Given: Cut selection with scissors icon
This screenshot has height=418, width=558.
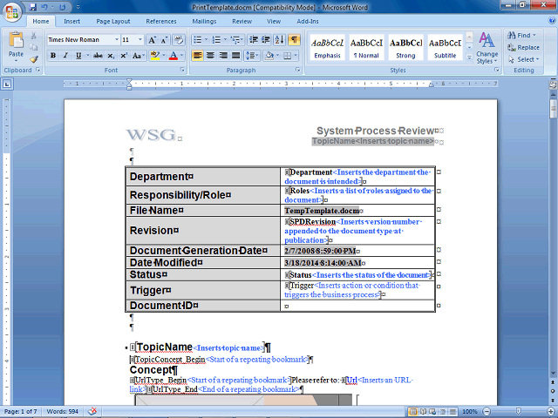Looking at the screenshot, I should [33, 36].
